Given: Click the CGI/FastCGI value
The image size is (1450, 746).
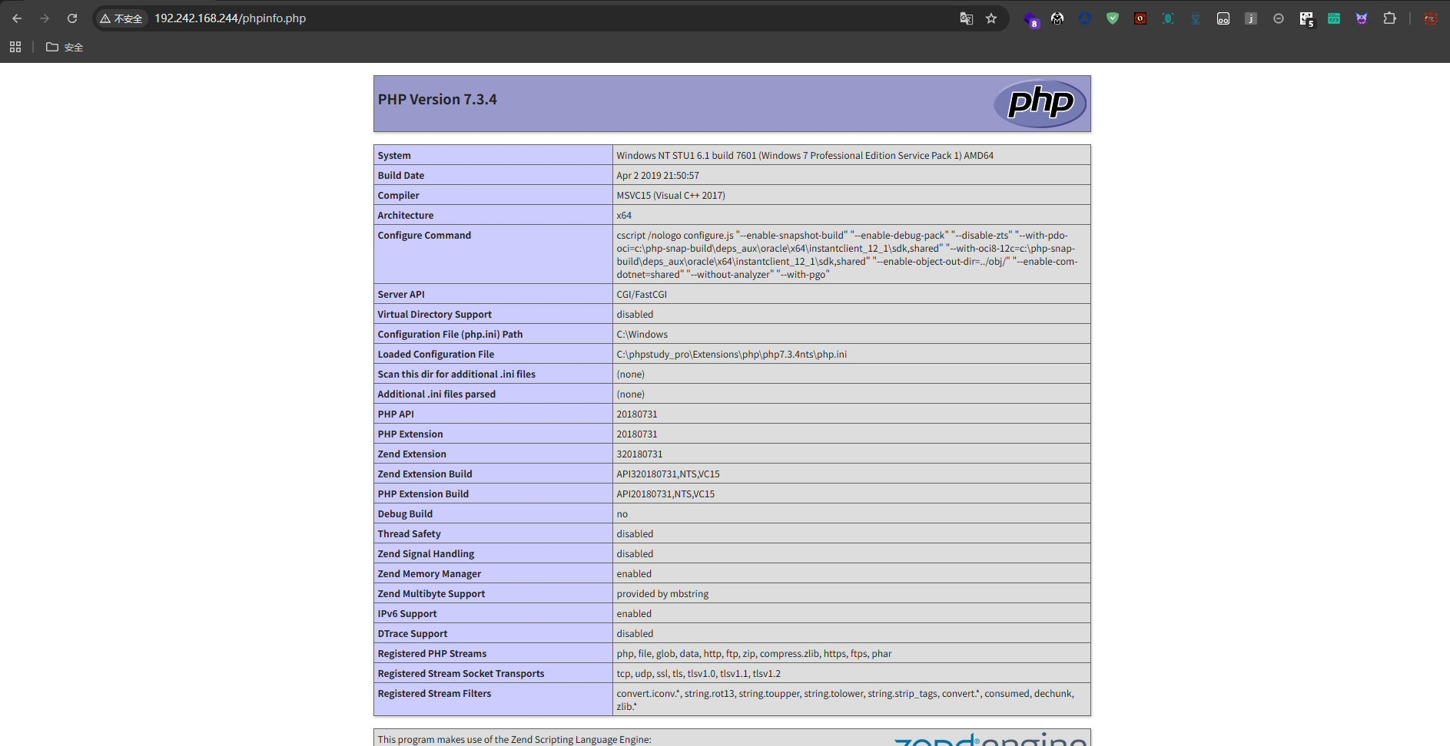Looking at the screenshot, I should (642, 294).
